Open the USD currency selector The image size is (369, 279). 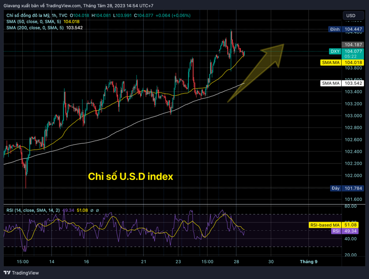(x=350, y=16)
